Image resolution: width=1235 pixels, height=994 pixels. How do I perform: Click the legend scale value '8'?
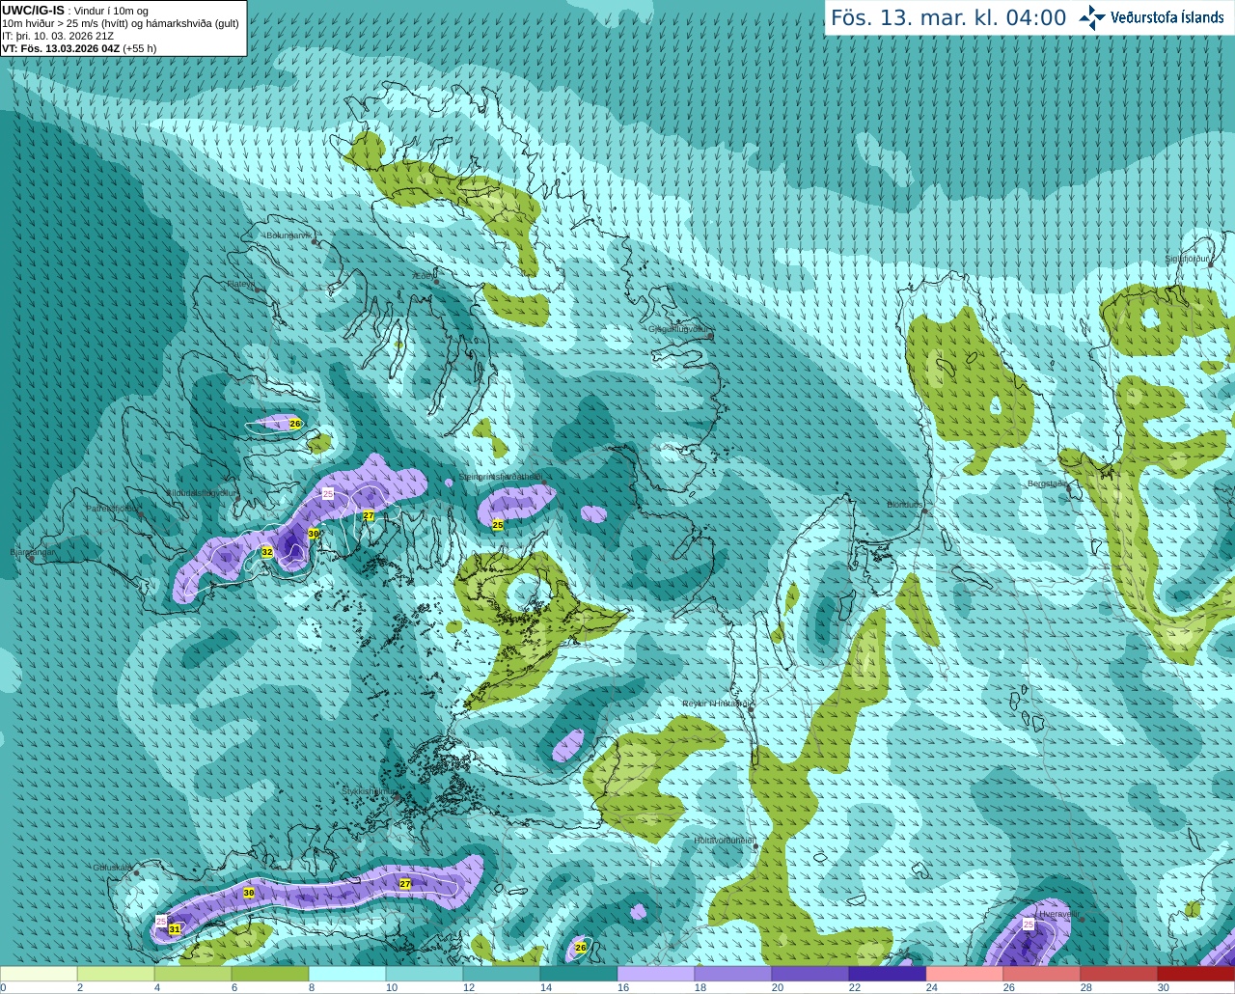coord(312,987)
